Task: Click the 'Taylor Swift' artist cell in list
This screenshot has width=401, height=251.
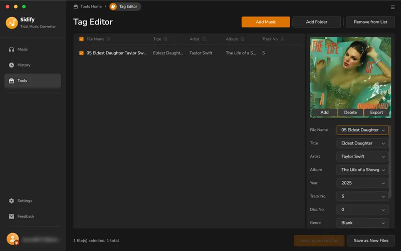Action: pyautogui.click(x=201, y=53)
